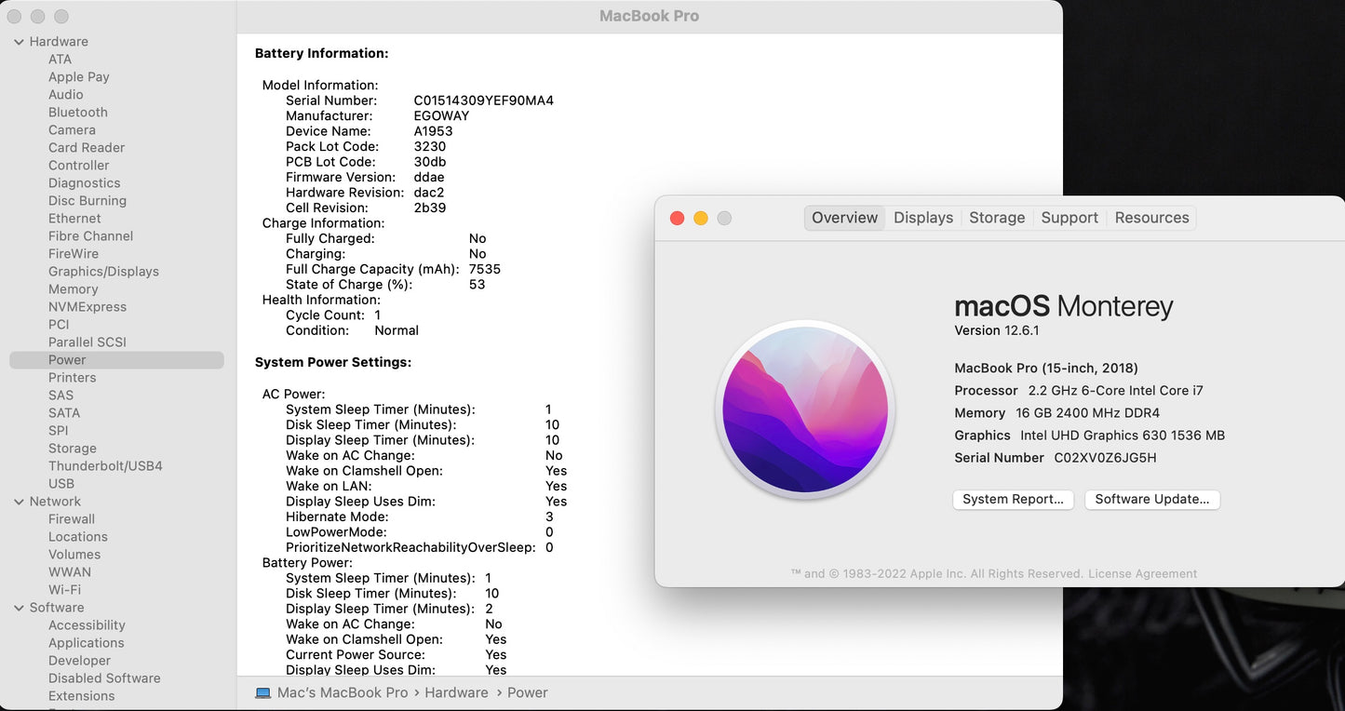The width and height of the screenshot is (1345, 711).
Task: Collapse the Hardware section in sidebar
Action: pyautogui.click(x=19, y=42)
